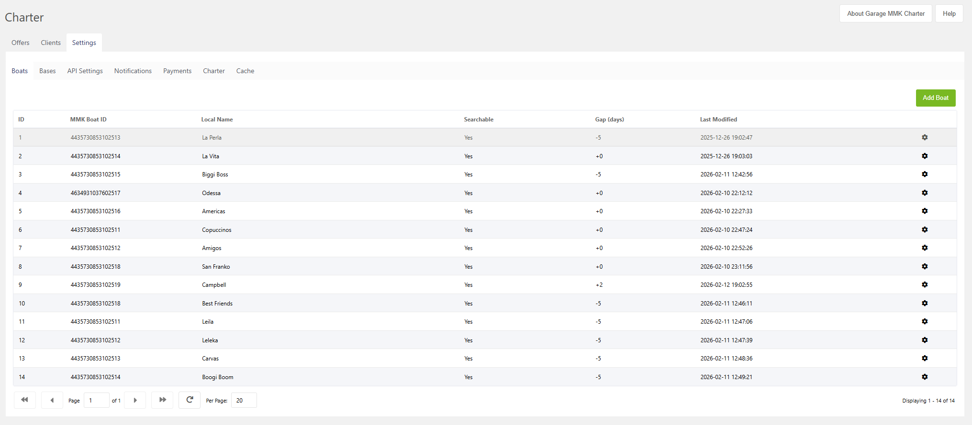Select timestamp 2026-02-12 19:02:55

click(726, 285)
